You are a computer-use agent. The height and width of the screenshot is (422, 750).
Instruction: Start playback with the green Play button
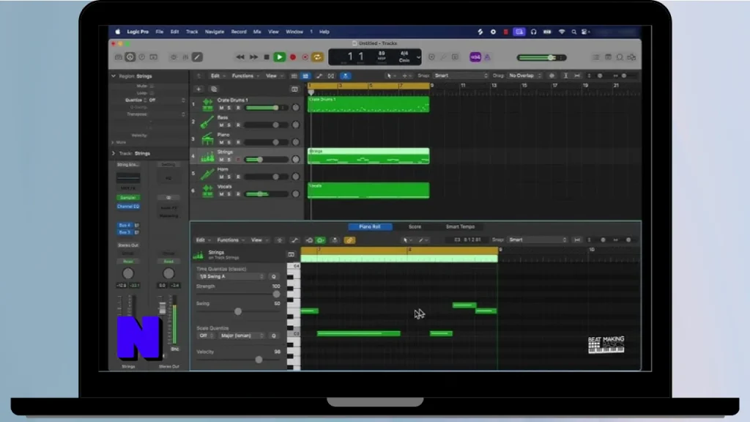(279, 57)
